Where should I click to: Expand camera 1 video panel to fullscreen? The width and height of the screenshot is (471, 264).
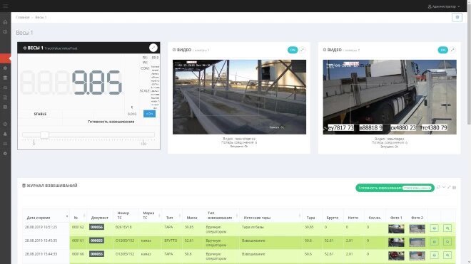click(303, 50)
